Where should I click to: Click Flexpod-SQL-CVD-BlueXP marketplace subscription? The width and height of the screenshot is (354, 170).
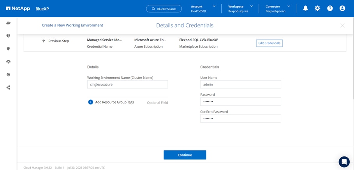point(199,40)
